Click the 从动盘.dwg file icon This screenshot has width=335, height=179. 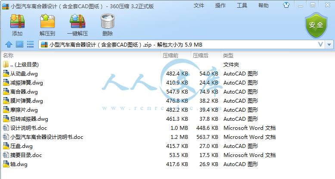pyautogui.click(x=6, y=74)
